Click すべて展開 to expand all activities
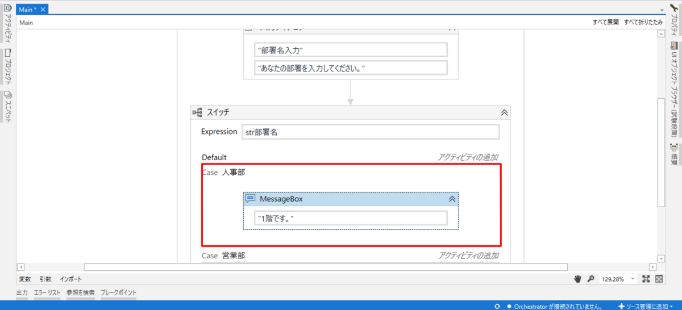 tap(605, 23)
